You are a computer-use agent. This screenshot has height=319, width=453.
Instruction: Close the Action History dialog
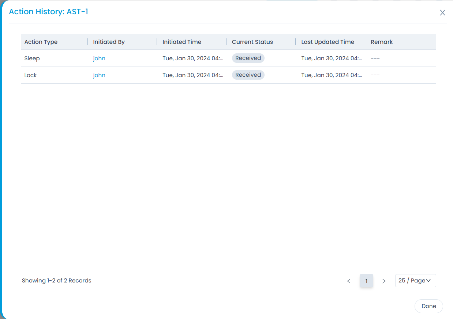click(x=442, y=13)
